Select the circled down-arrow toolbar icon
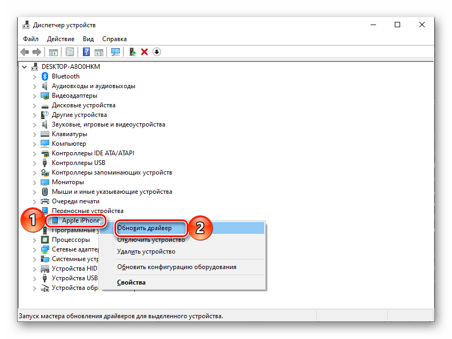 point(157,52)
